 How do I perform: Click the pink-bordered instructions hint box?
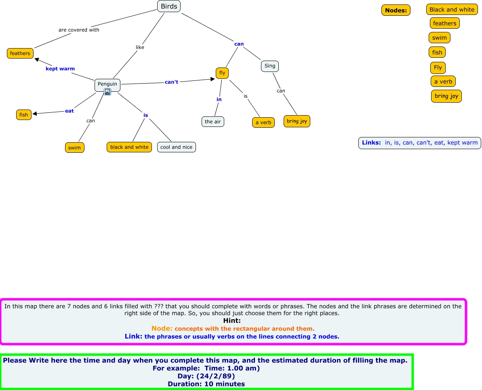tap(233, 322)
